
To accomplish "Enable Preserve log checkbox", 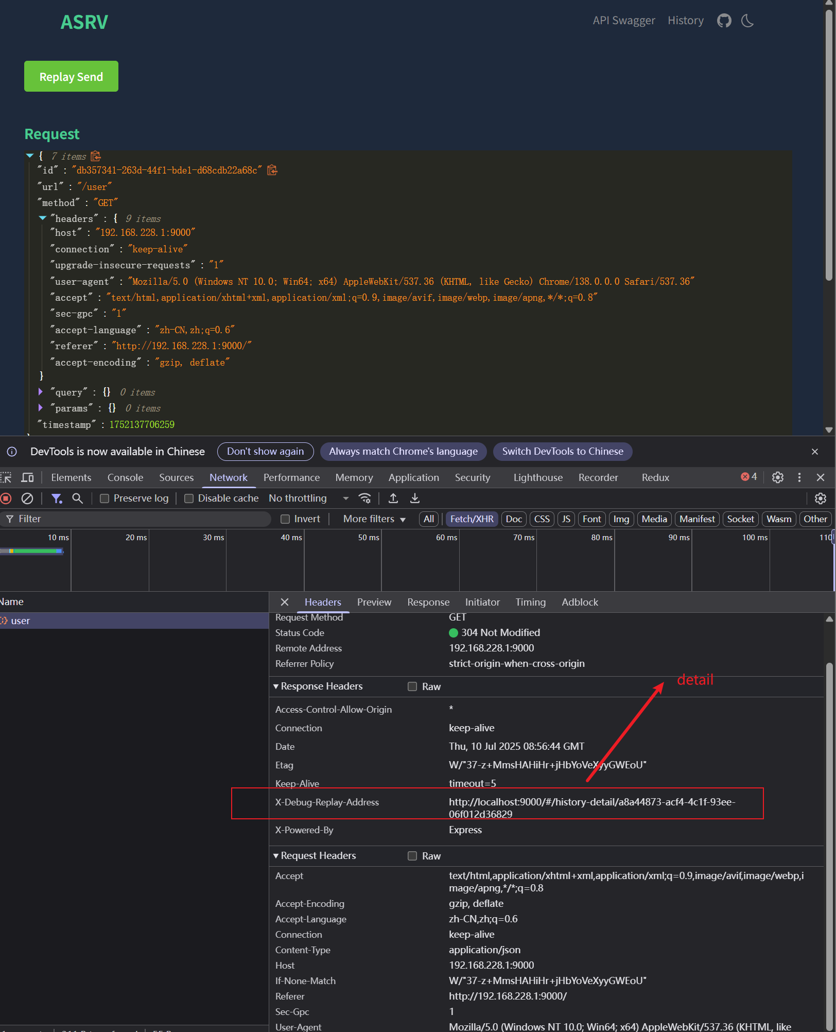I will click(x=104, y=498).
